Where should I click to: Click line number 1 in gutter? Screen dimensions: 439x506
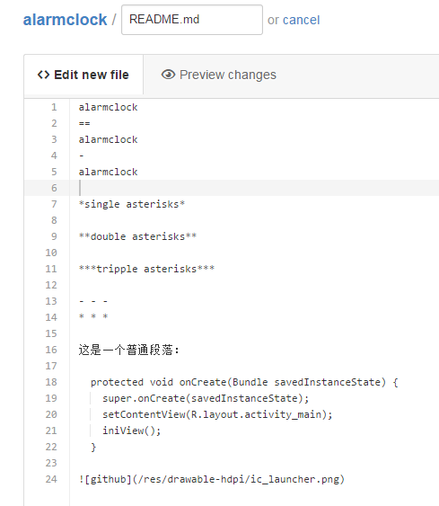(x=54, y=107)
